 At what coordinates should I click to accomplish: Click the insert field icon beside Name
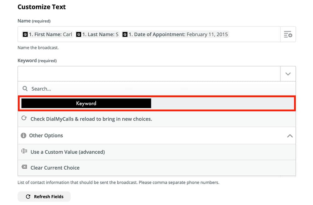tap(288, 34)
